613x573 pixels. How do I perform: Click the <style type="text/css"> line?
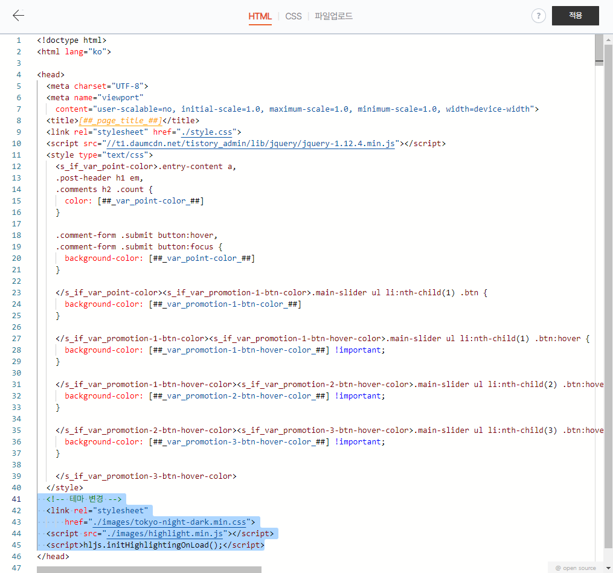(x=100, y=155)
